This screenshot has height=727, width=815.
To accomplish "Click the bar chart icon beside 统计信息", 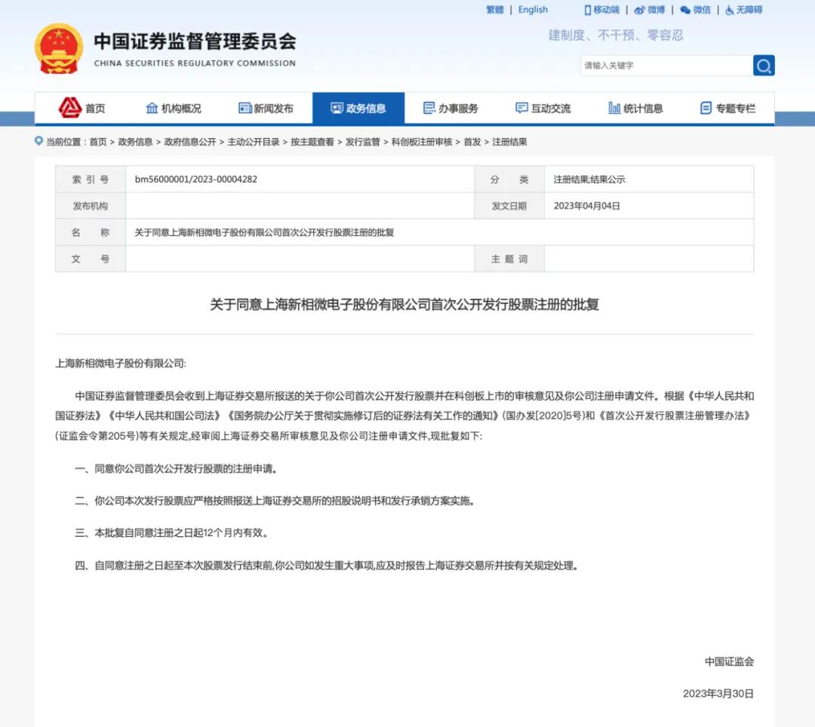I will (614, 108).
